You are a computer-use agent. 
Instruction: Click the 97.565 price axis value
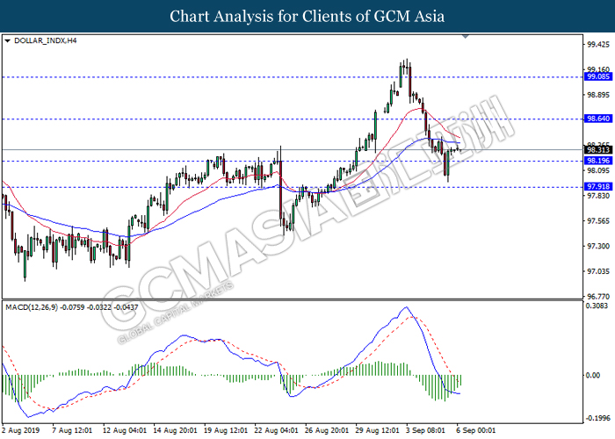pos(598,221)
